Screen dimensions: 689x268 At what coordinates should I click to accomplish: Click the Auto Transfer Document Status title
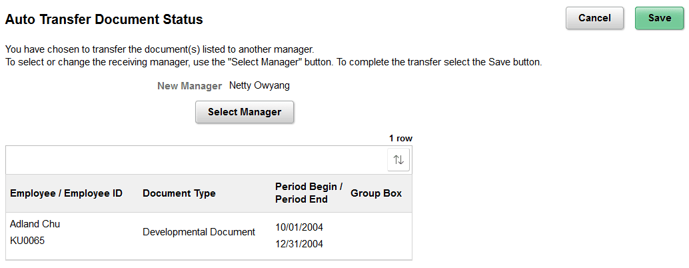click(104, 20)
